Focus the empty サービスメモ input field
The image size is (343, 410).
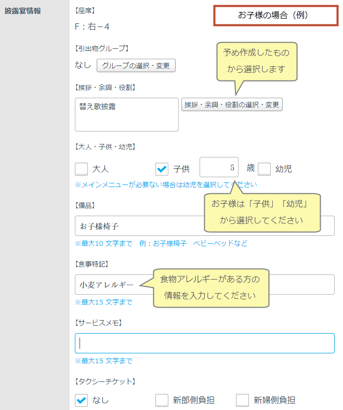(x=204, y=343)
